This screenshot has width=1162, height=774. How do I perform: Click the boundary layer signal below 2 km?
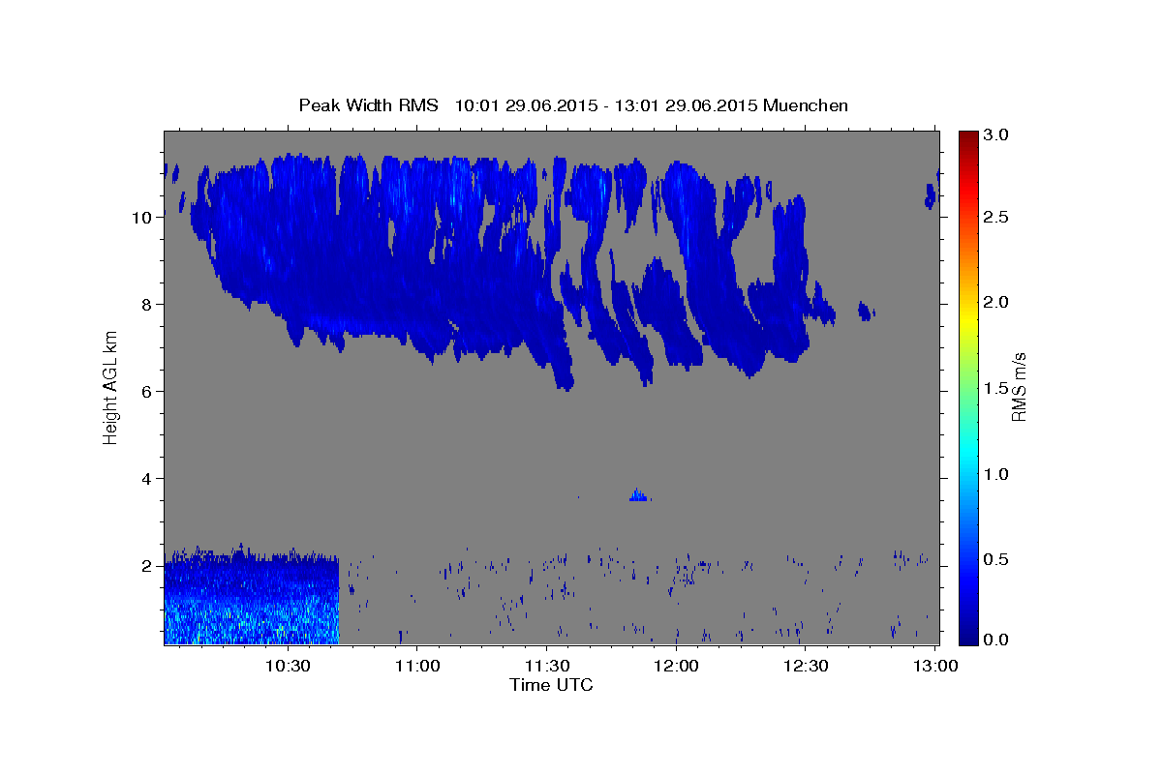(x=251, y=595)
